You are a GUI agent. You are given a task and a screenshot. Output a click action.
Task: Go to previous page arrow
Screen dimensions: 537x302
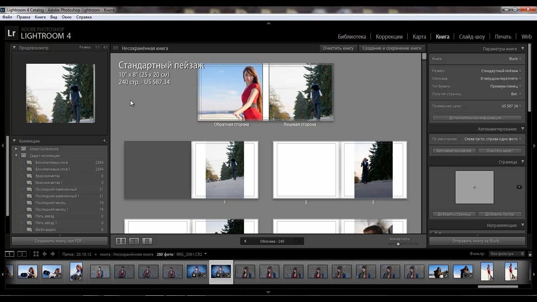pos(245,241)
